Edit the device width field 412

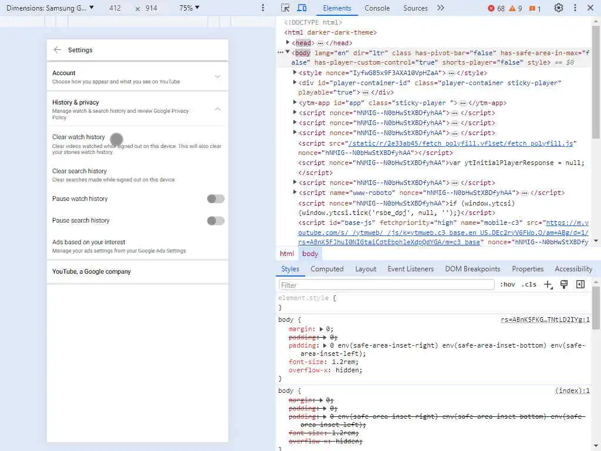pos(115,8)
